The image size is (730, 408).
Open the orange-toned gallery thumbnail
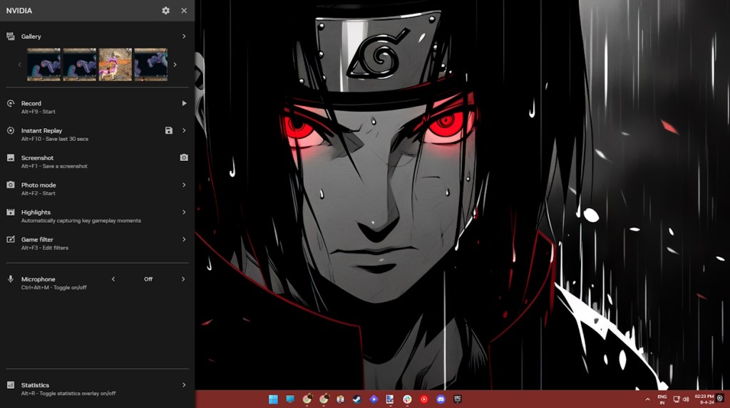pyautogui.click(x=115, y=65)
